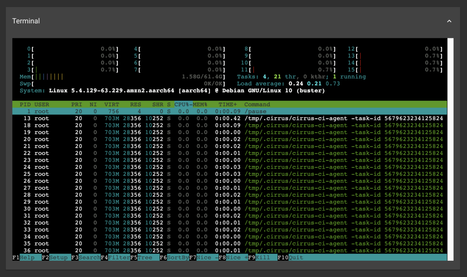This screenshot has height=277, width=467.
Task: Select the process row with PID 29
Action: [229, 202]
